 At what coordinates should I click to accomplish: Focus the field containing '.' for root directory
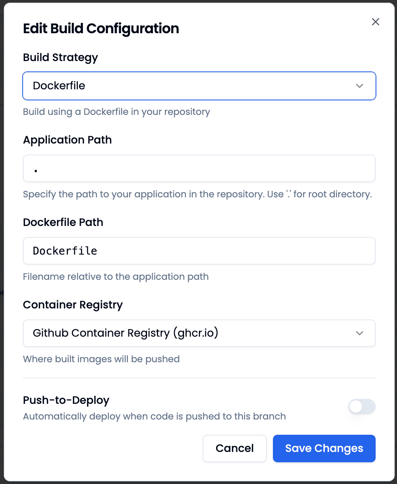pyautogui.click(x=199, y=168)
